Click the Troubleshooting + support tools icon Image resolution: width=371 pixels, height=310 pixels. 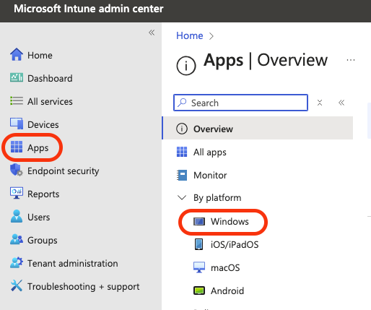(x=17, y=285)
